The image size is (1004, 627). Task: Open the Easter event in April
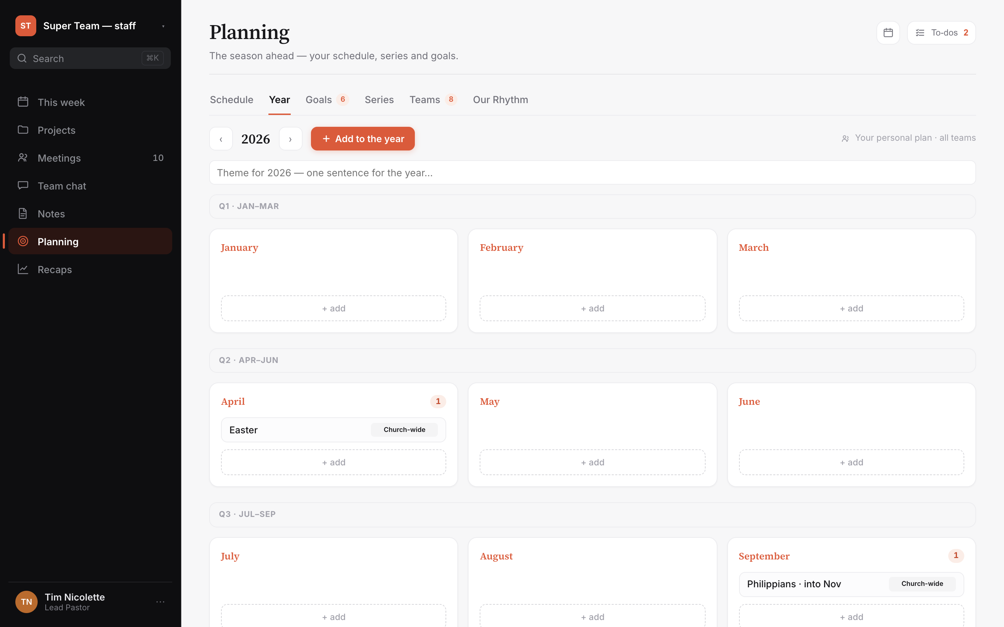(x=334, y=430)
